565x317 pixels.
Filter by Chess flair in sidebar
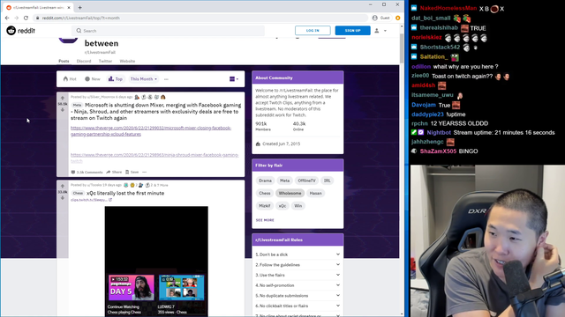tap(265, 194)
